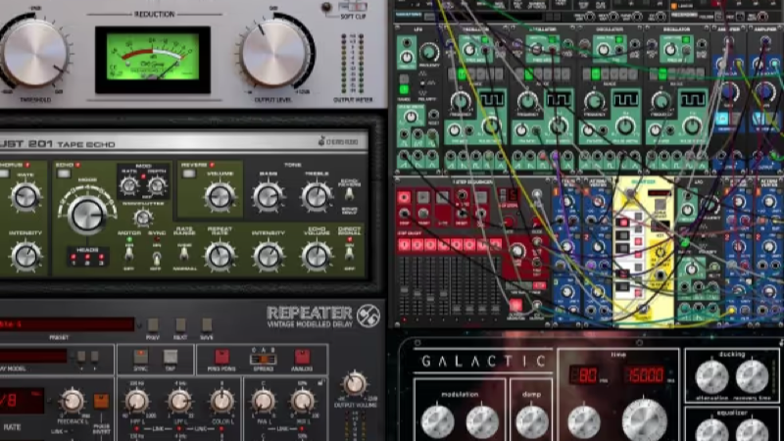The width and height of the screenshot is (784, 441).
Task: Click the previous delay model arrow button
Action: pyautogui.click(x=81, y=357)
